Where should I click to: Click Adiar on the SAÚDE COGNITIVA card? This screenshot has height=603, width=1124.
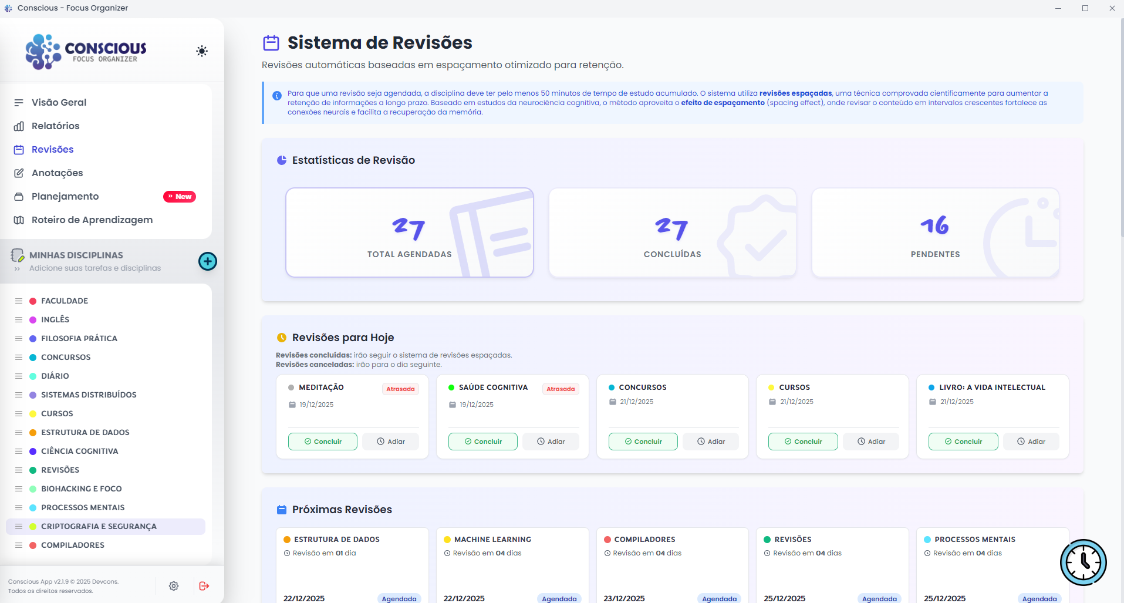[551, 441]
